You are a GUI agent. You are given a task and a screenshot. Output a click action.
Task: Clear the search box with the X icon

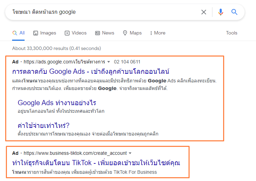[204, 12]
